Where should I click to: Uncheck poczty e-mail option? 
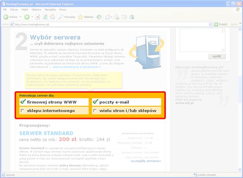pos(95,102)
